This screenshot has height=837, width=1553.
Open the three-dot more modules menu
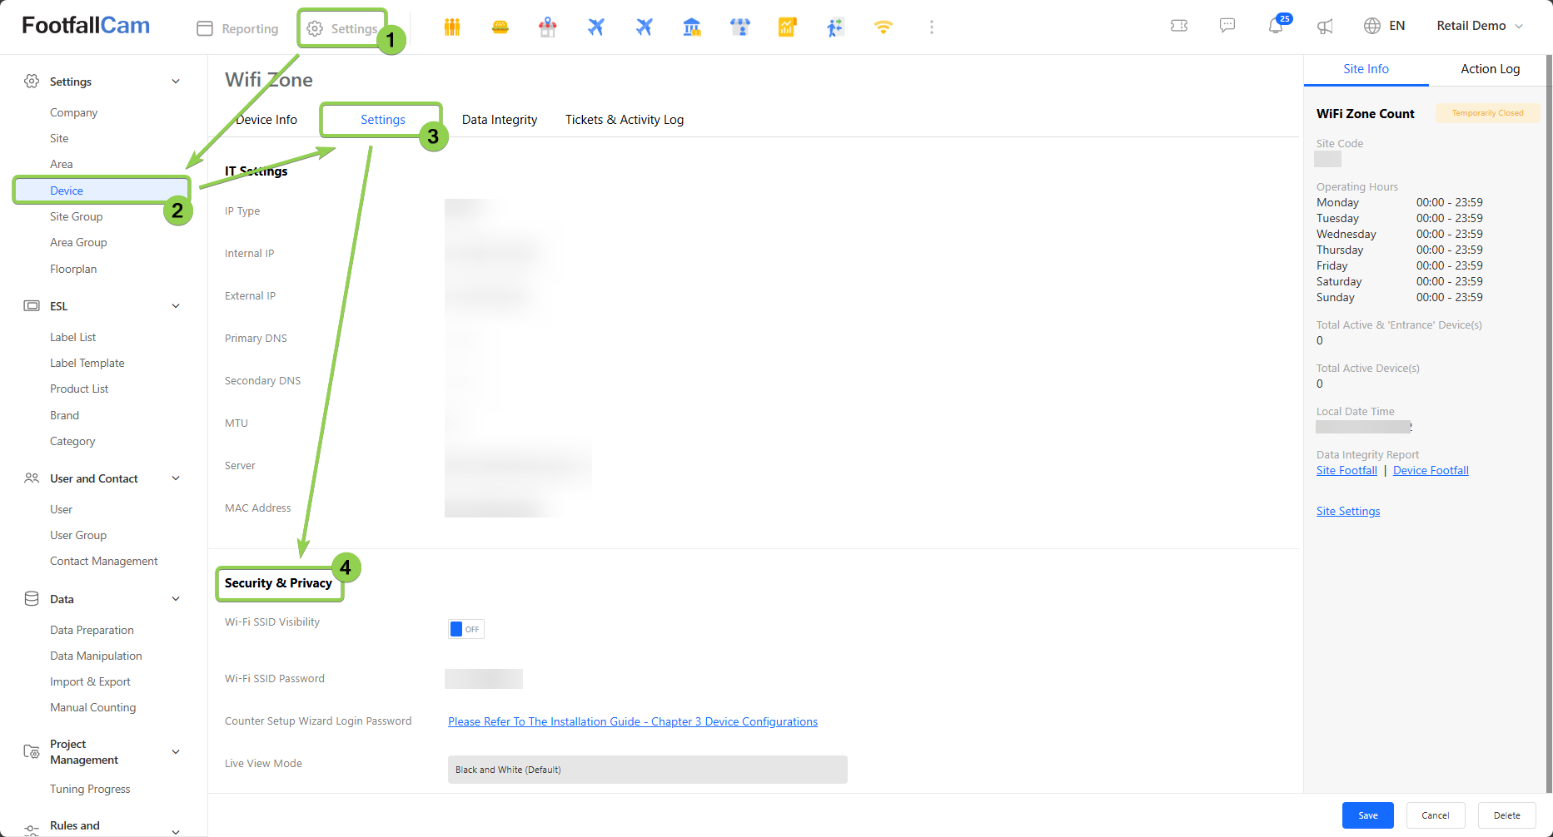tap(931, 27)
